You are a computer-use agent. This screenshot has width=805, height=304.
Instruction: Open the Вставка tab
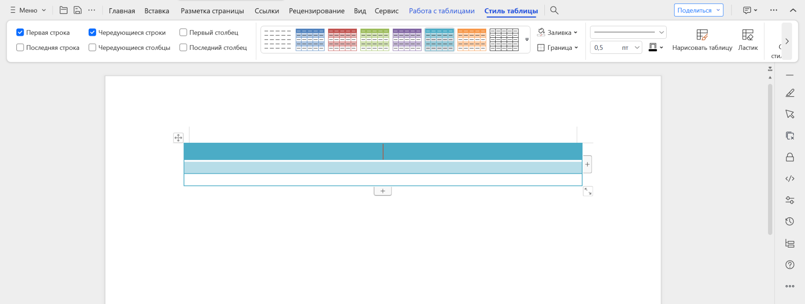pyautogui.click(x=157, y=11)
